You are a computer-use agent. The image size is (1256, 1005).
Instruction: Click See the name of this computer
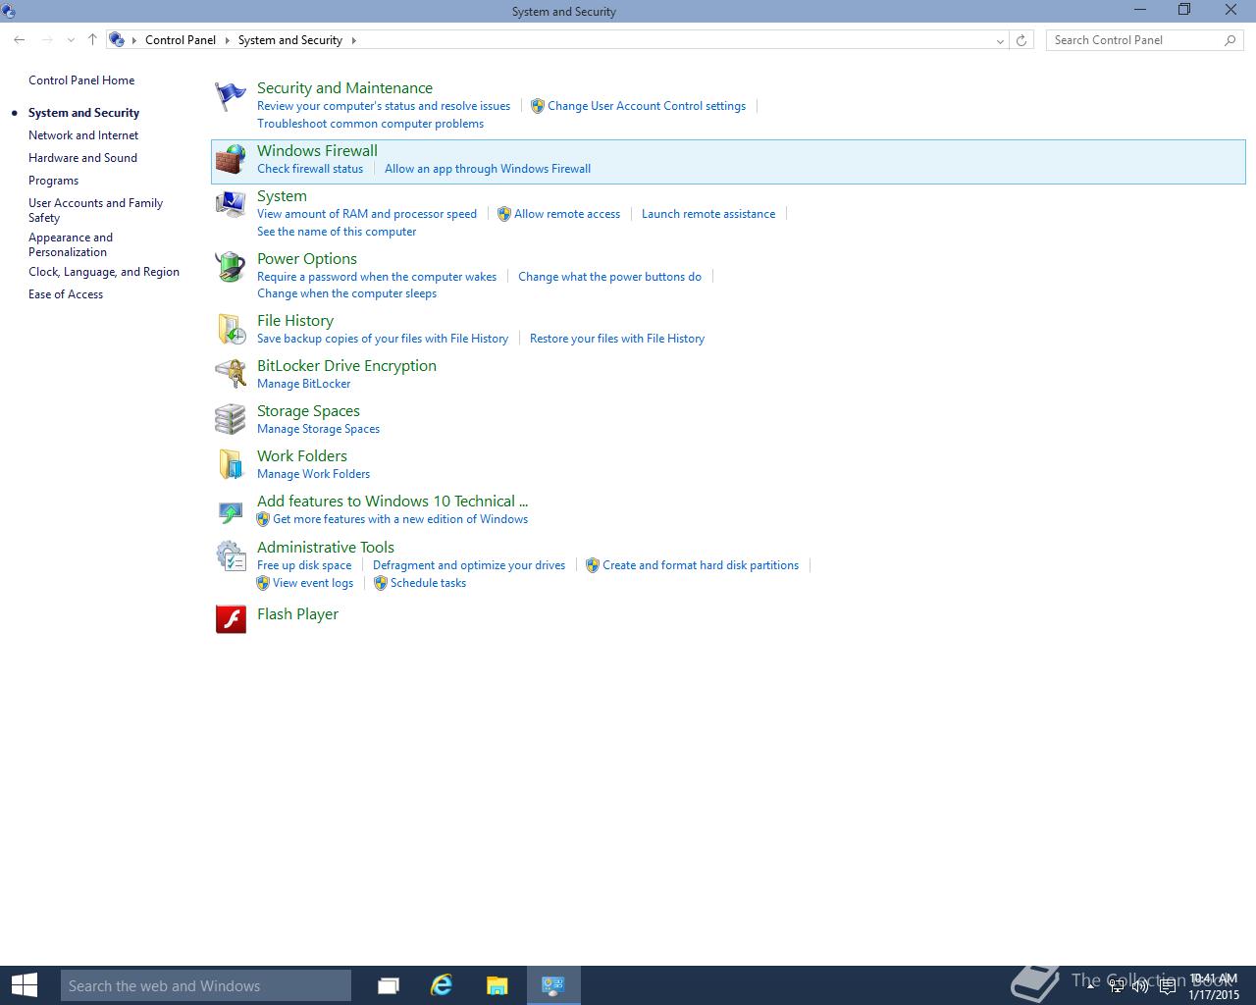coord(337,232)
